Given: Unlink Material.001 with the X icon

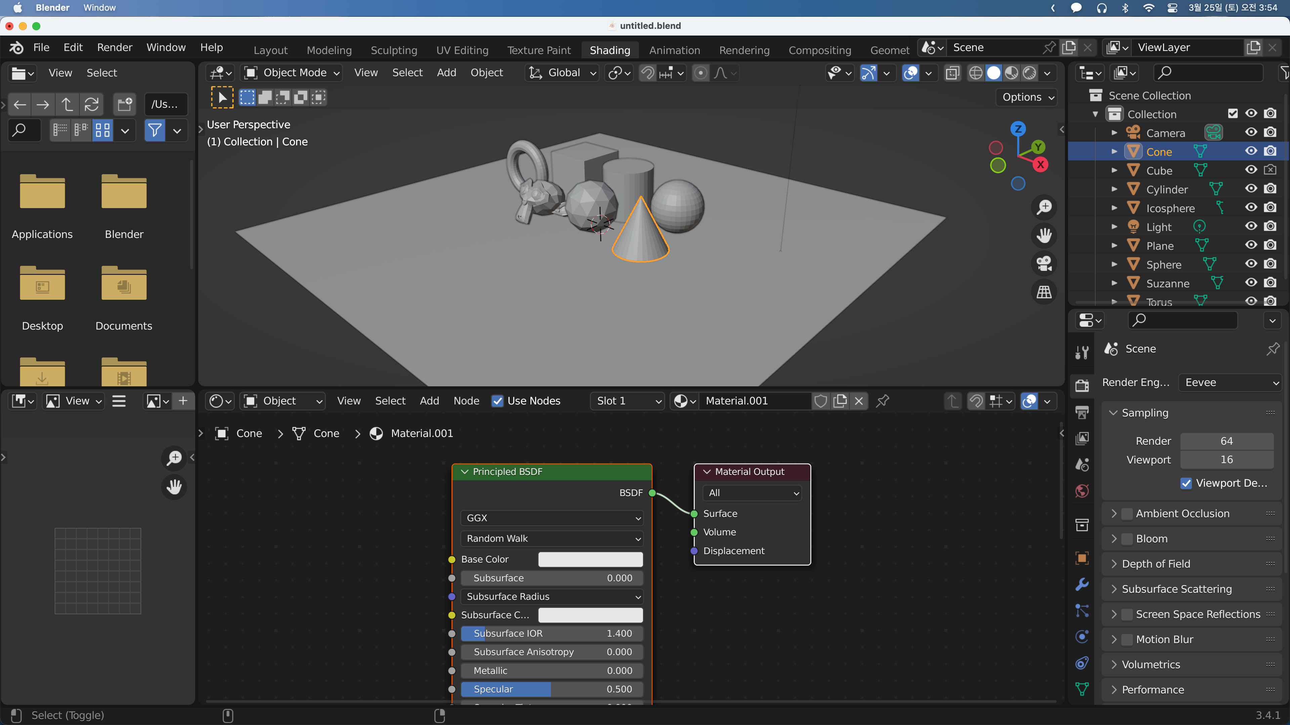Looking at the screenshot, I should [859, 401].
